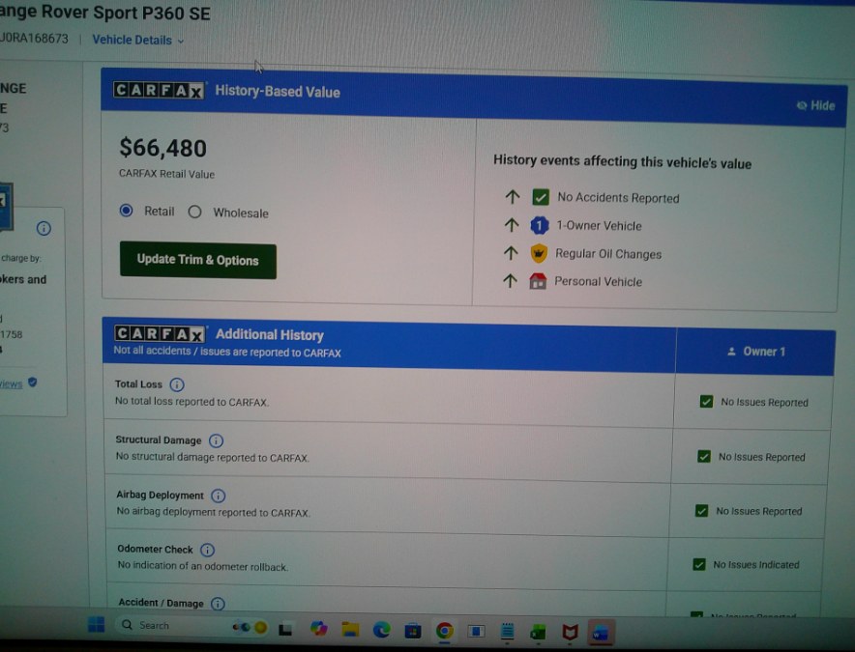Open the Airbag Deployment info icon
The image size is (855, 652).
coord(219,496)
